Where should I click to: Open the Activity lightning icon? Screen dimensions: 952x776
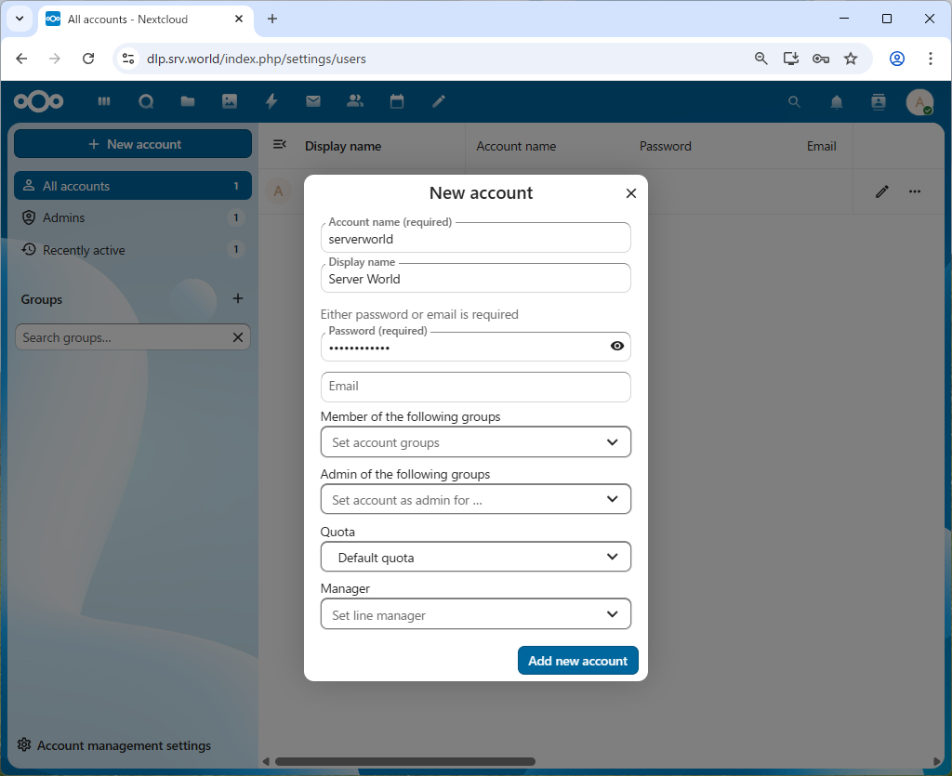(271, 101)
